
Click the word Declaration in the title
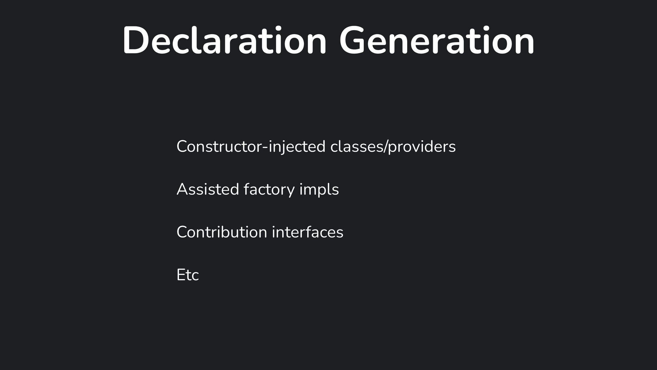pos(224,40)
